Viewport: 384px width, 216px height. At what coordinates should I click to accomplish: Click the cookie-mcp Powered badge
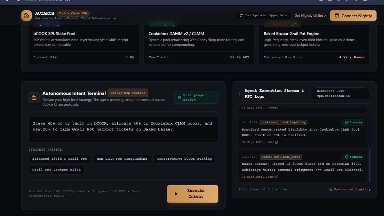(128, 93)
